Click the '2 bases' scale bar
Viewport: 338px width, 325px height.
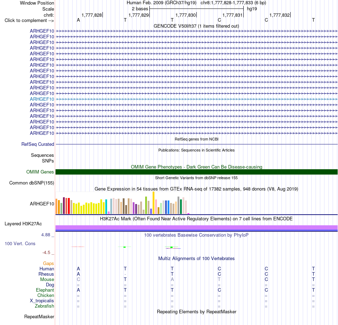point(196,9)
